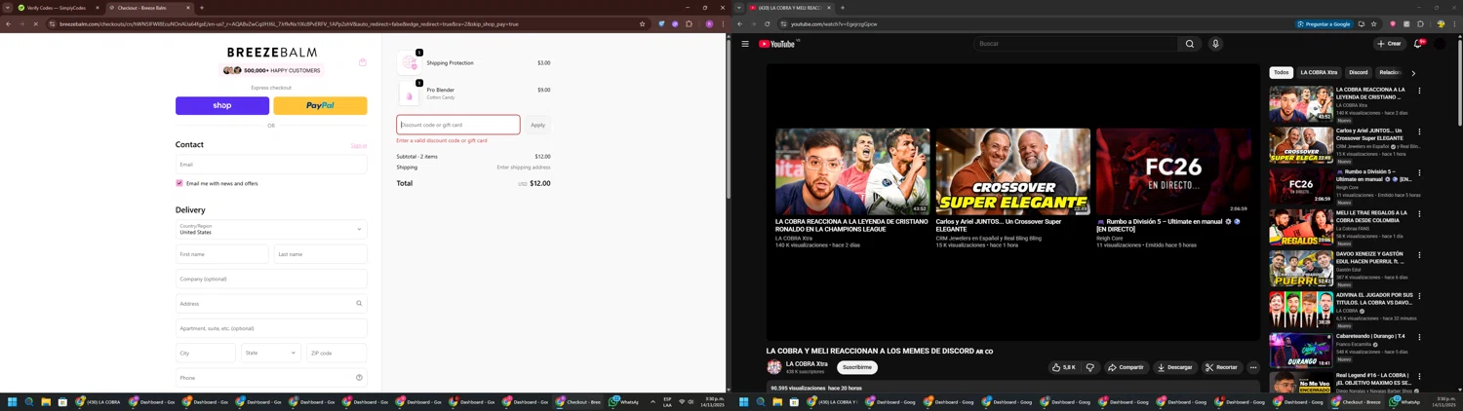Open options for the Cabareteando Durango video
This screenshot has height=411, width=1463.
tap(1419, 337)
